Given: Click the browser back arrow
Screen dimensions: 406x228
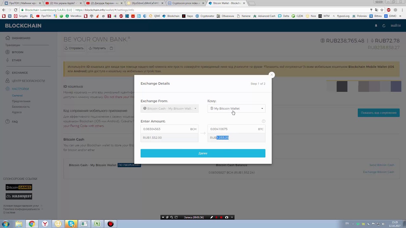Looking at the screenshot, I should [4, 10].
